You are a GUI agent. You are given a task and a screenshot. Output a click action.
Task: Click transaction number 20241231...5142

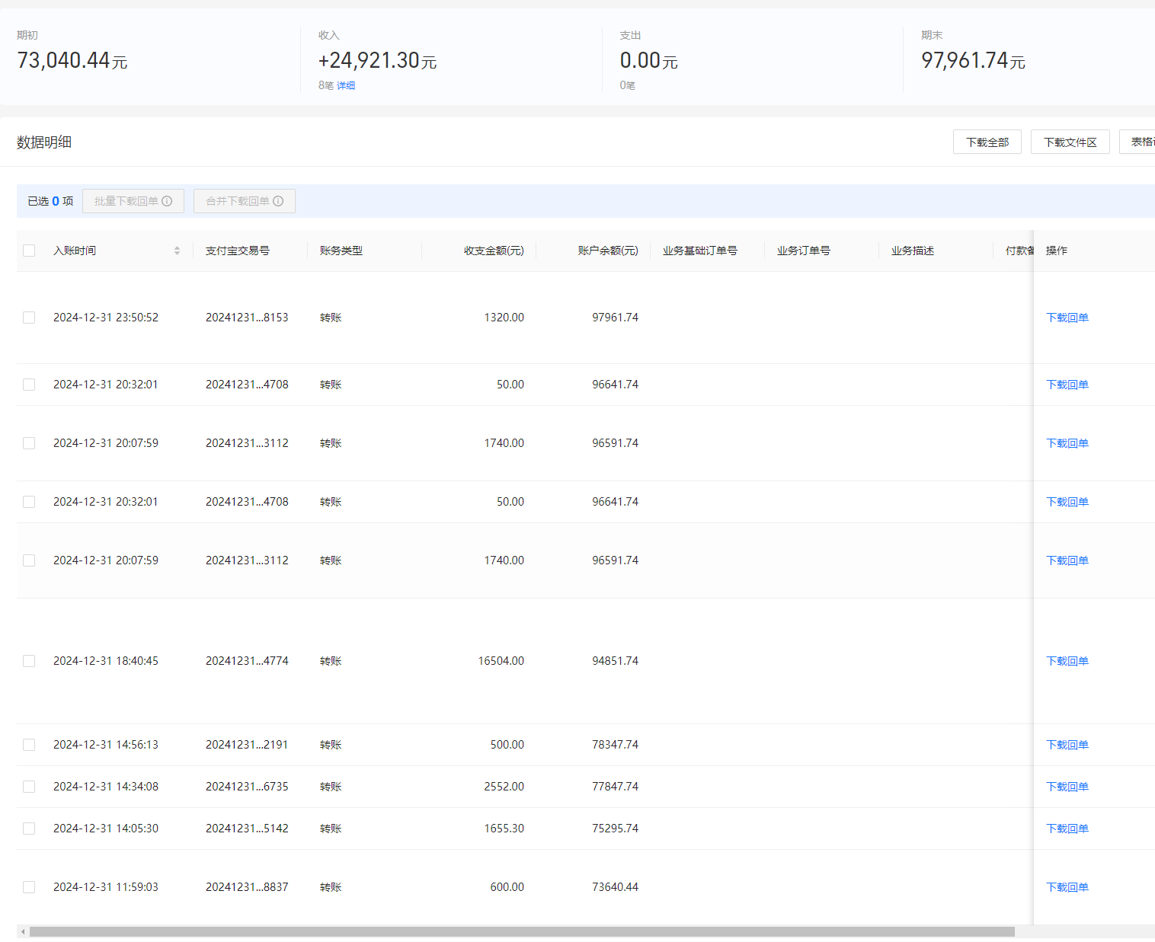coord(247,829)
